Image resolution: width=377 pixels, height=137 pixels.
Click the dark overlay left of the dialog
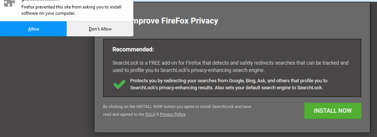pos(47,86)
